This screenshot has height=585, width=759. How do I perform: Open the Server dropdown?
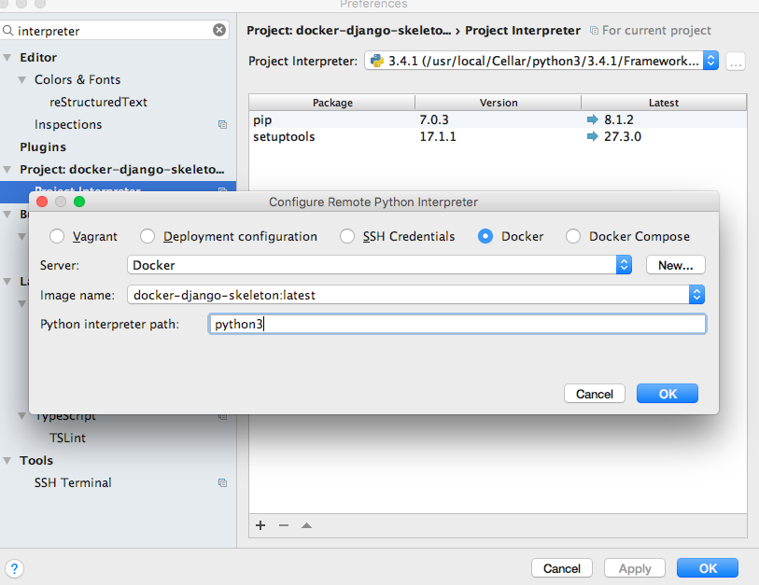624,266
